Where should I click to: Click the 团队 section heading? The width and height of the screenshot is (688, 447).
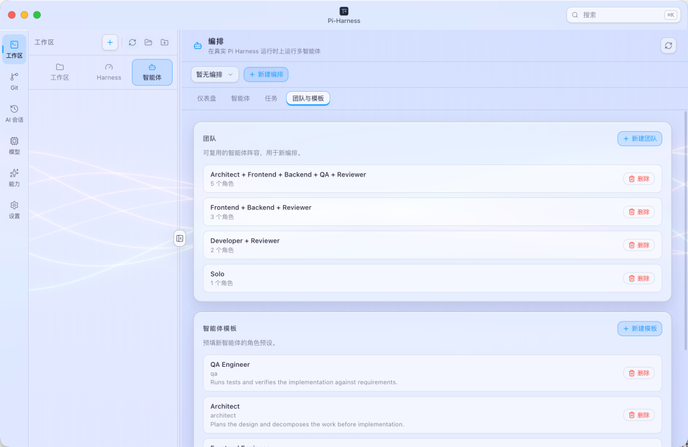pyautogui.click(x=210, y=139)
